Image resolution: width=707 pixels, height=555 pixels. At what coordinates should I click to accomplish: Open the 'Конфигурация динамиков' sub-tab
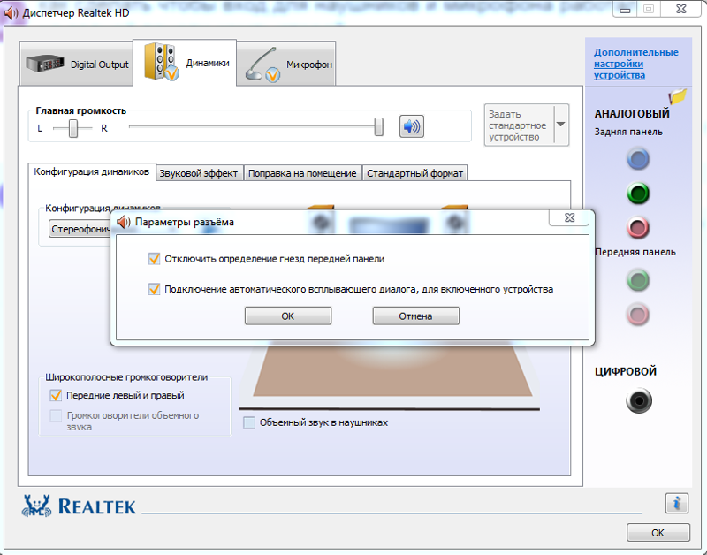point(92,171)
